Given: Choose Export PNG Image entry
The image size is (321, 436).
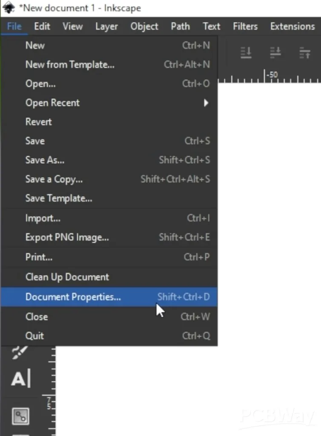Looking at the screenshot, I should pyautogui.click(x=67, y=237).
